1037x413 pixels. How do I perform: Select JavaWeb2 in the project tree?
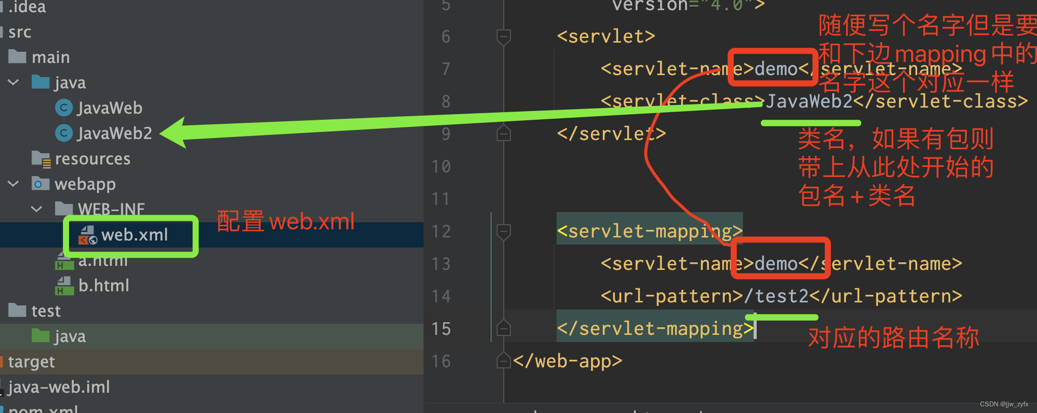click(115, 133)
